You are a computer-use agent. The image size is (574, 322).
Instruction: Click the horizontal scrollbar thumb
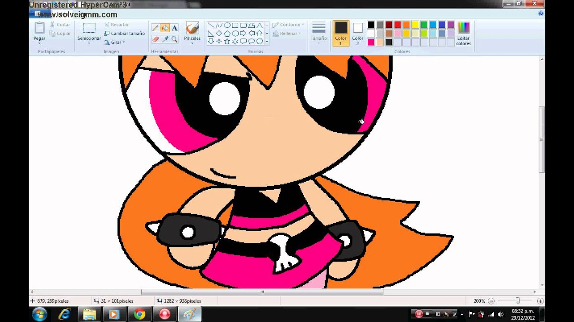coord(262,292)
